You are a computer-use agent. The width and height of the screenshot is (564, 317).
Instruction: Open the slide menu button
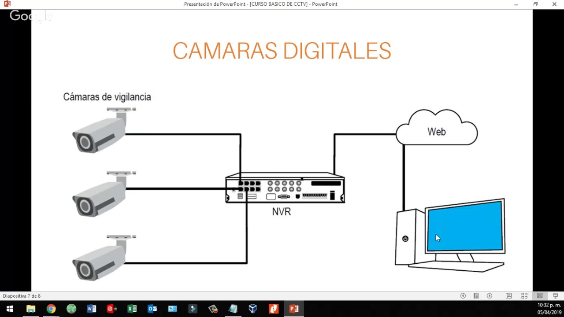click(476, 296)
